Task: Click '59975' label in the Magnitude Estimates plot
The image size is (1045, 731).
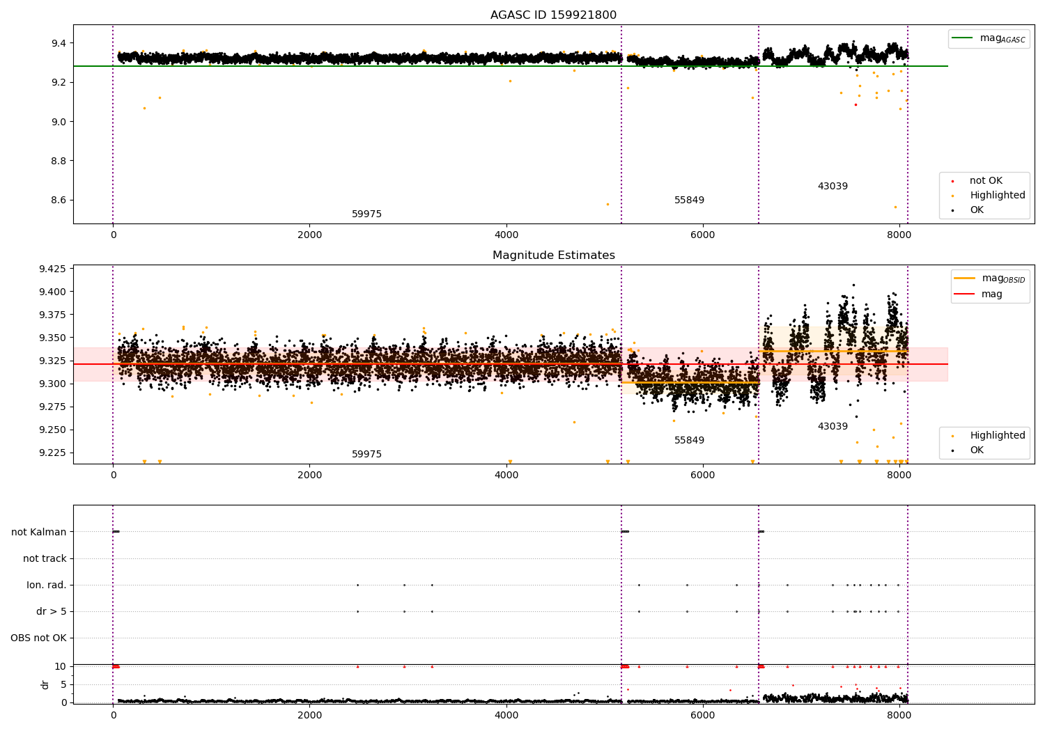Action: point(366,455)
